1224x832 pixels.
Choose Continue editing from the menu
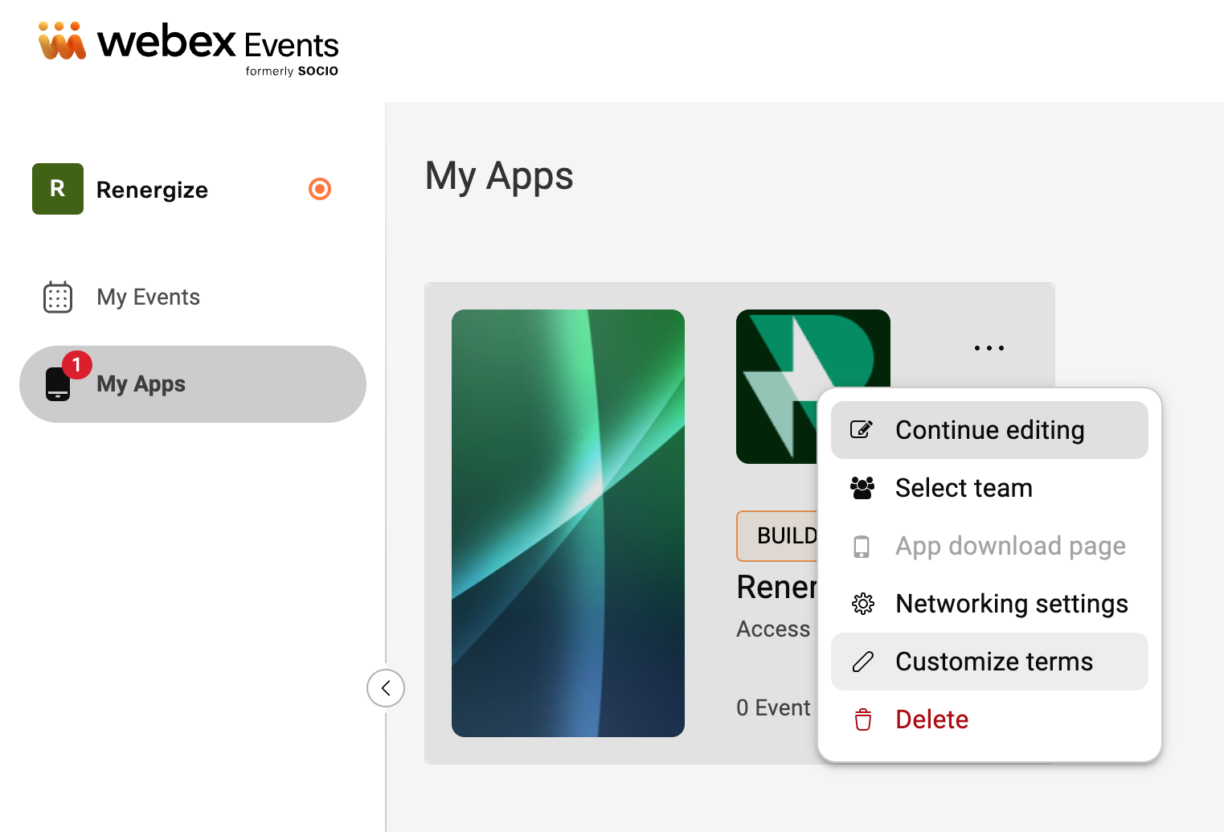pyautogui.click(x=989, y=430)
